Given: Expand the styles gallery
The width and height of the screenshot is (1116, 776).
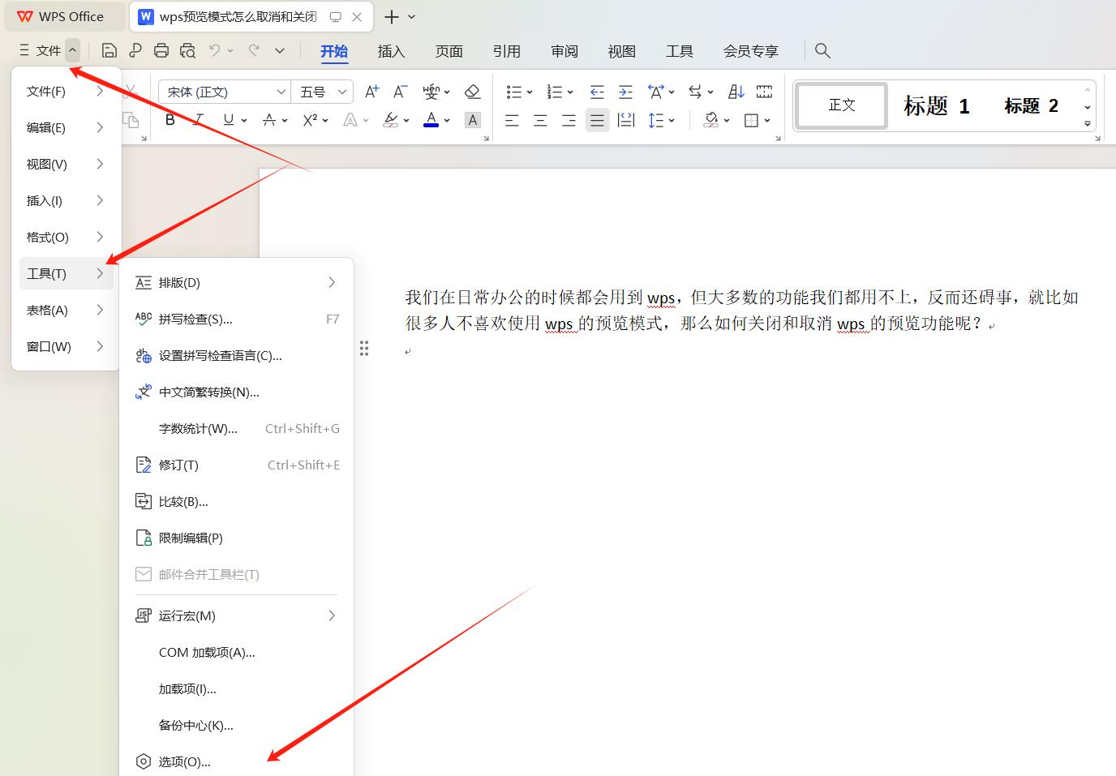Looking at the screenshot, I should point(1088,124).
